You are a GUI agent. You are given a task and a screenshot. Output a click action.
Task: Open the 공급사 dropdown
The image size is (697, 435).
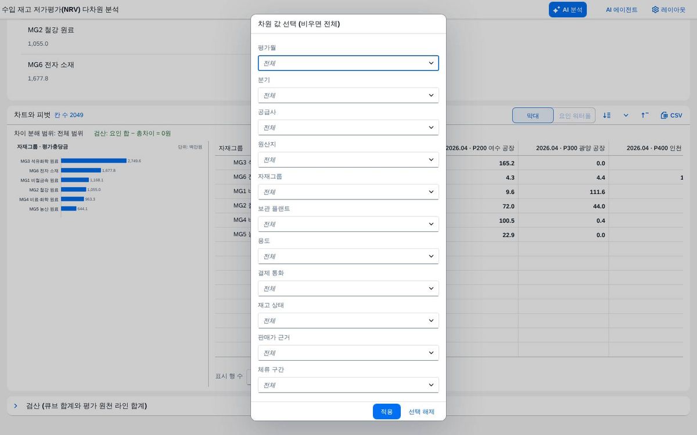point(348,128)
